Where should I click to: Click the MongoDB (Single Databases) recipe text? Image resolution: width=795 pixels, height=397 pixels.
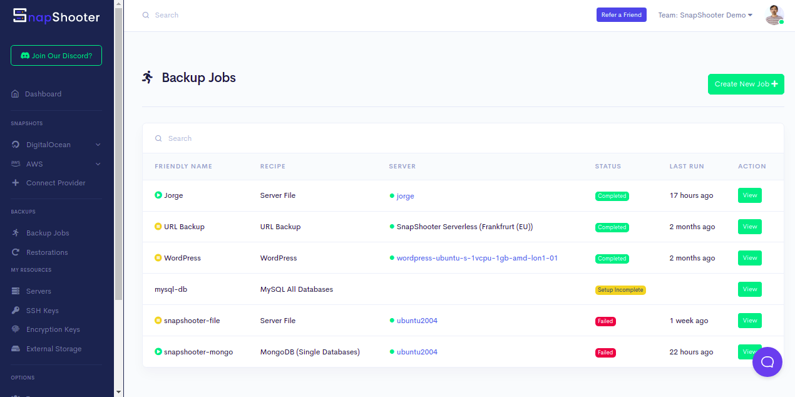(x=310, y=352)
